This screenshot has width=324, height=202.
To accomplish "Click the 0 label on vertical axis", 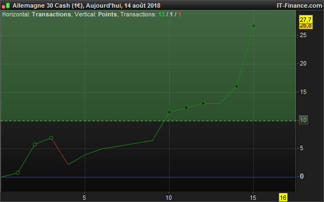I will (x=302, y=176).
